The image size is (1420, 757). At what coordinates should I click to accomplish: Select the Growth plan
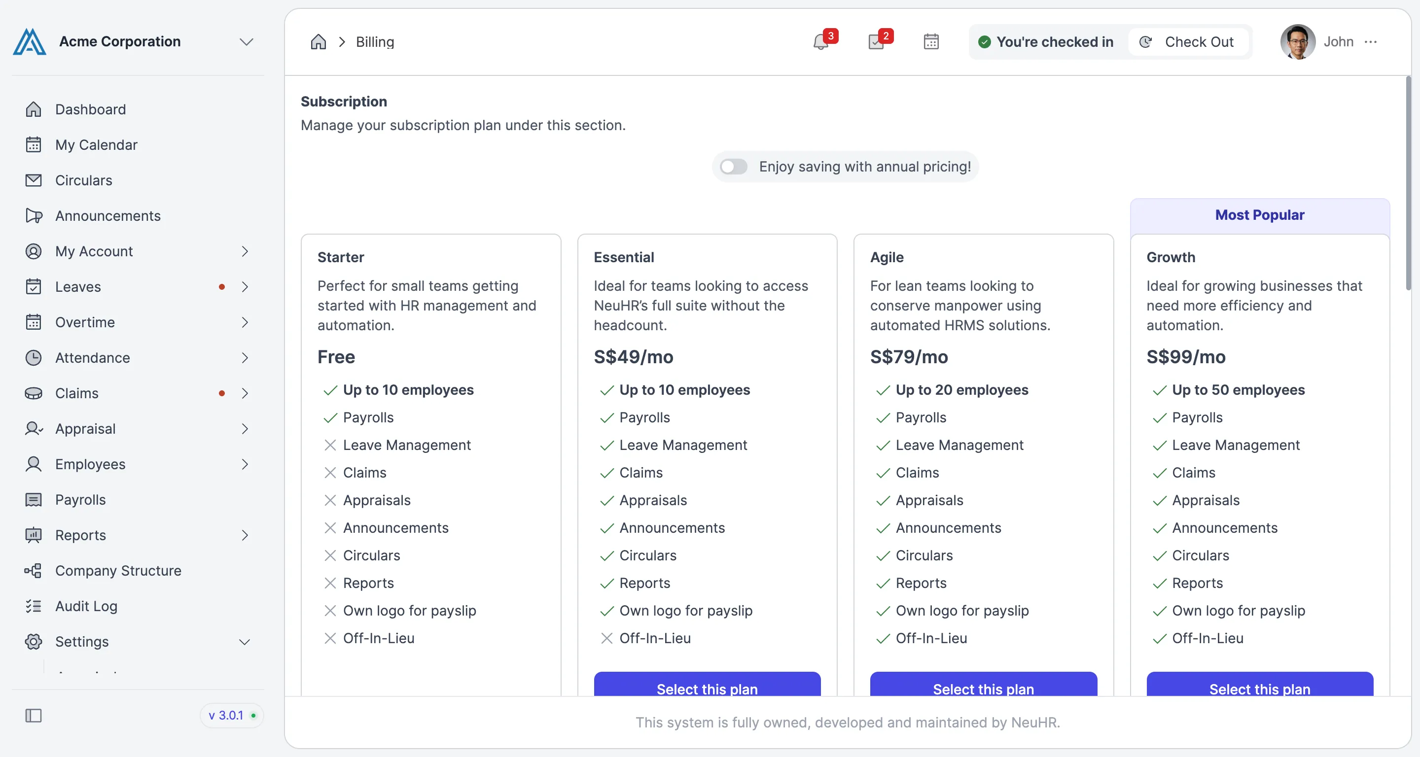click(x=1260, y=684)
